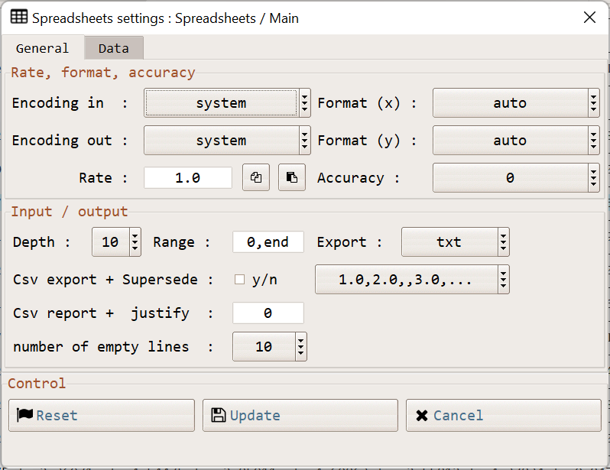Switch to the Data tab
The width and height of the screenshot is (610, 470).
click(114, 48)
